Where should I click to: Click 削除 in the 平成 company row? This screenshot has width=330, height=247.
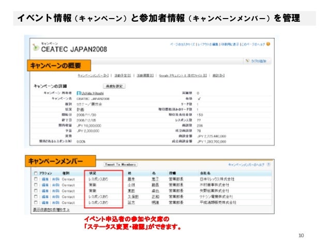pos(56,203)
